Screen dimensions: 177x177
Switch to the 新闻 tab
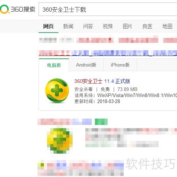pos(68,26)
